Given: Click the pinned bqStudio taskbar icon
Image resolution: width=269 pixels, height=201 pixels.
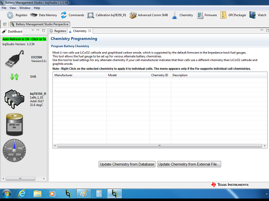Looking at the screenshot, I should 68,194.
